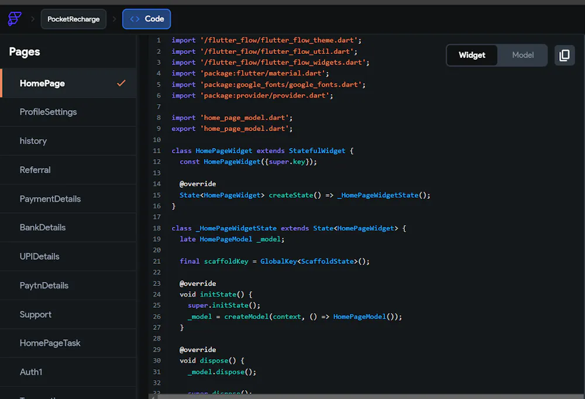Open the Referral page

tap(68, 170)
